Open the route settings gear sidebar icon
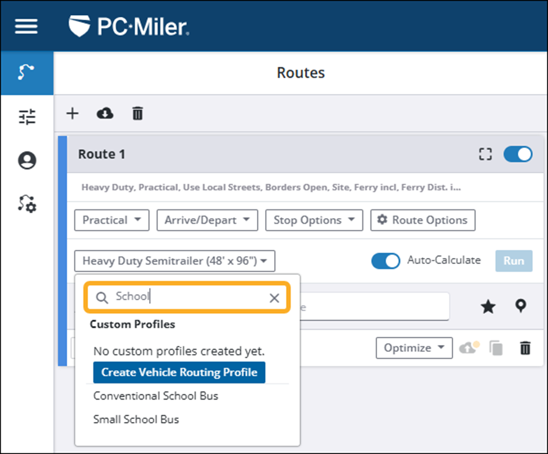Screen dimensions: 548x454 [27, 204]
